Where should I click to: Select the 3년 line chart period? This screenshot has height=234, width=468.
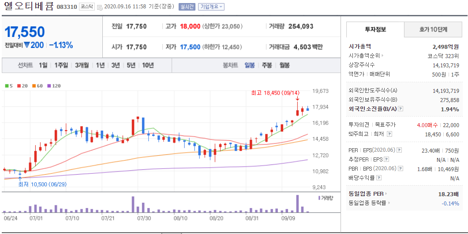(116, 66)
